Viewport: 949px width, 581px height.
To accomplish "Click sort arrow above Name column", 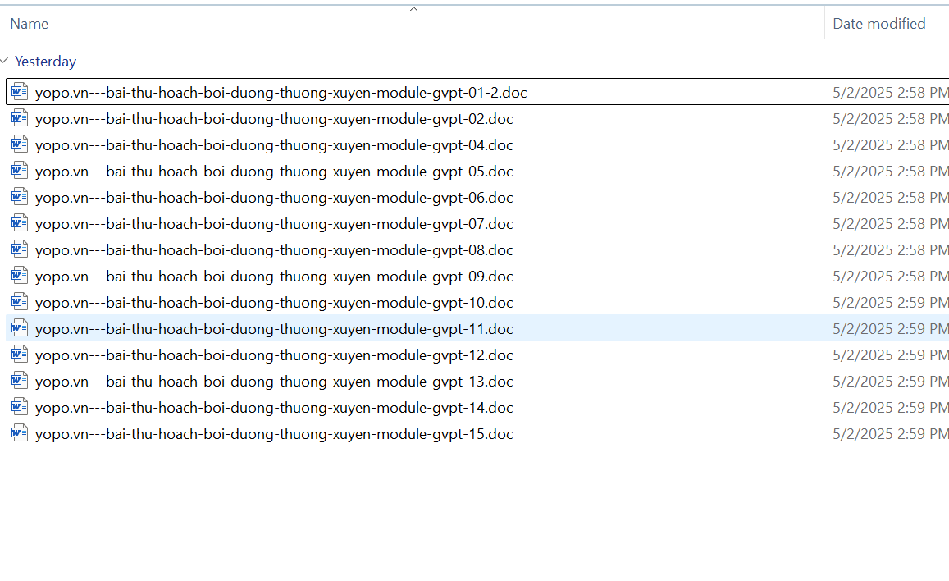I will pos(413,10).
